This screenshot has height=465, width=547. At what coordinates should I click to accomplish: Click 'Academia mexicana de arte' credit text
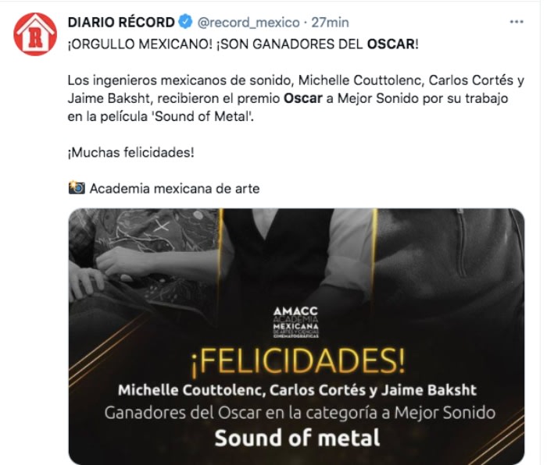pos(175,189)
